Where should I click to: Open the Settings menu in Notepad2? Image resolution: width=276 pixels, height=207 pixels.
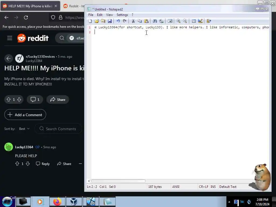pos(122,15)
